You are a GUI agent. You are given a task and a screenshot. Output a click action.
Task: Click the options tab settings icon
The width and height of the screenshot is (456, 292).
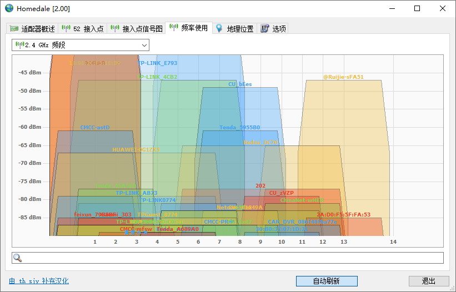pos(264,28)
